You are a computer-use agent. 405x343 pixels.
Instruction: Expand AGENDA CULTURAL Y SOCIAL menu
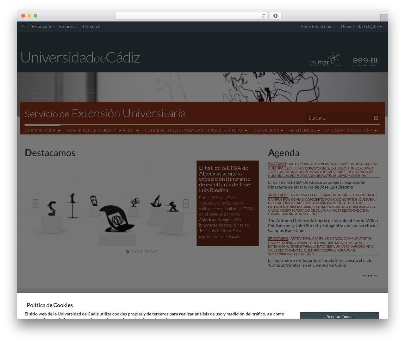(x=103, y=130)
